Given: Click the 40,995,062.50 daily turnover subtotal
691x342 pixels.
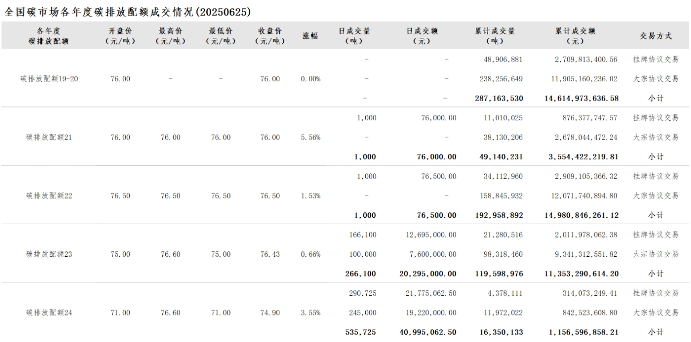Looking at the screenshot, I should pyautogui.click(x=428, y=333).
